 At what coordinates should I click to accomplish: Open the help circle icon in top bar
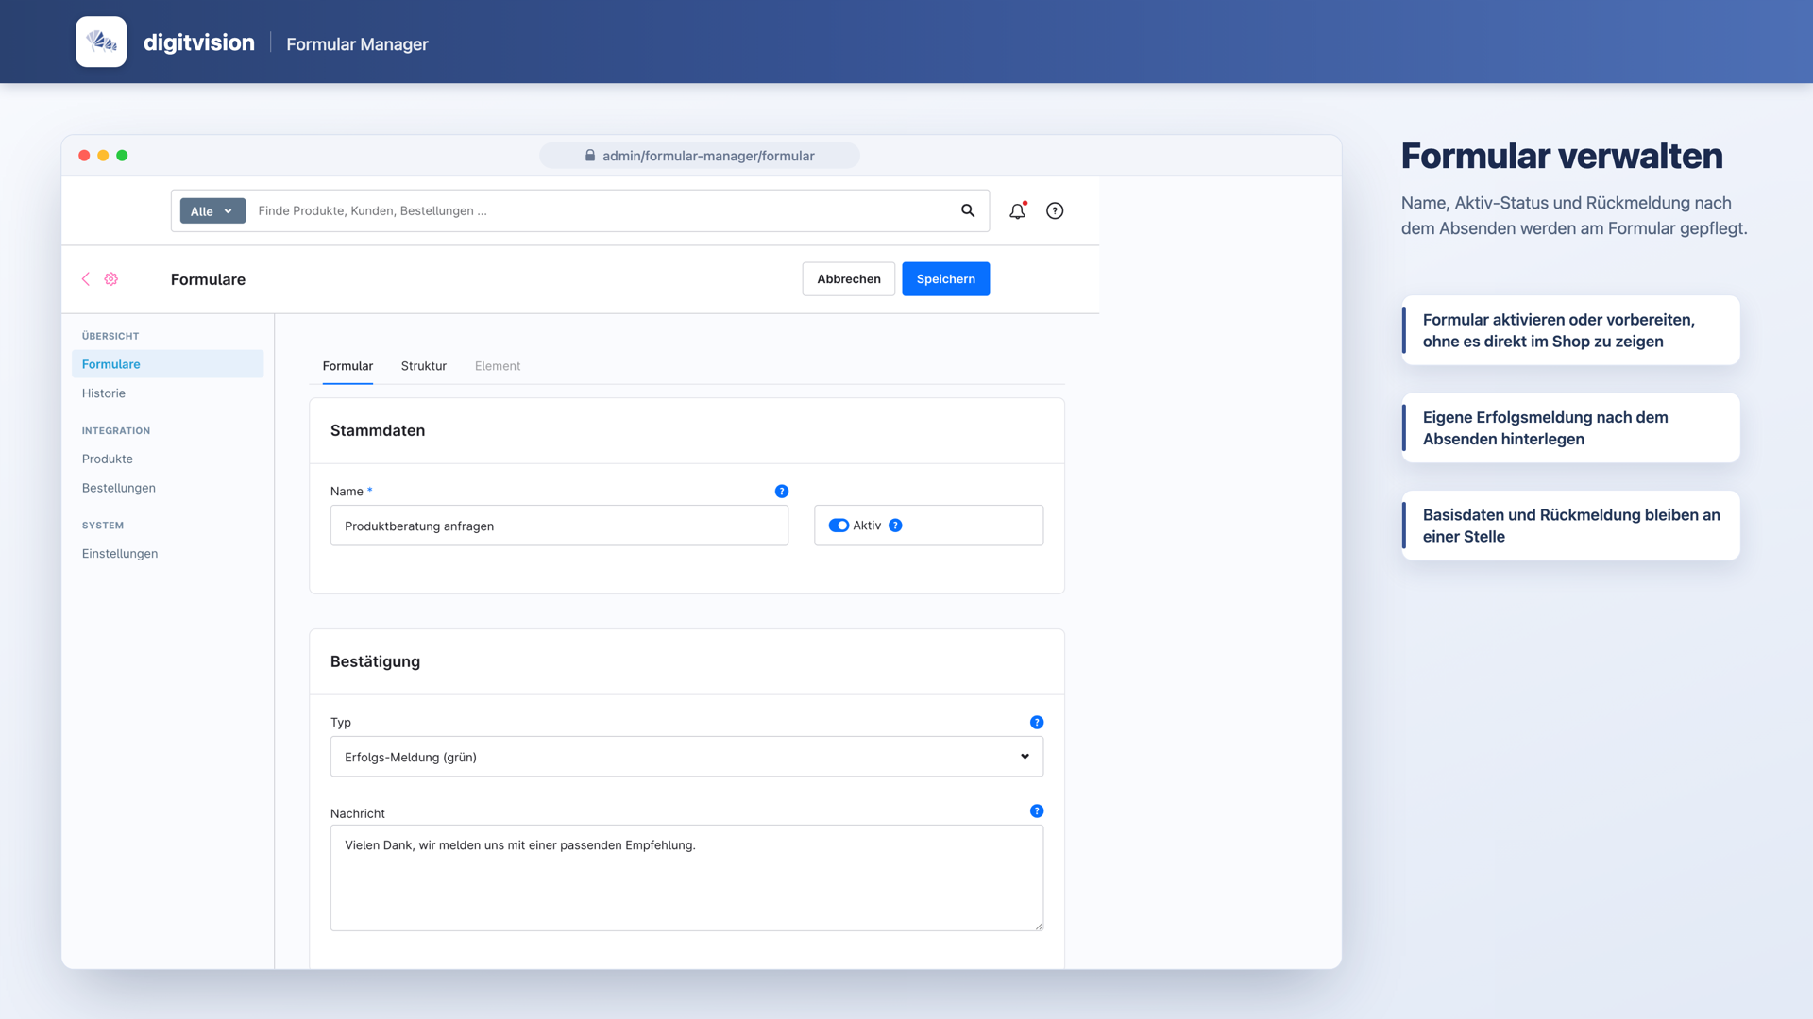tap(1055, 210)
